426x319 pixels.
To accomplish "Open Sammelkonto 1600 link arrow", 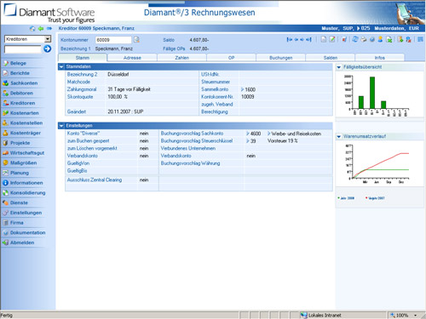I will (242, 89).
